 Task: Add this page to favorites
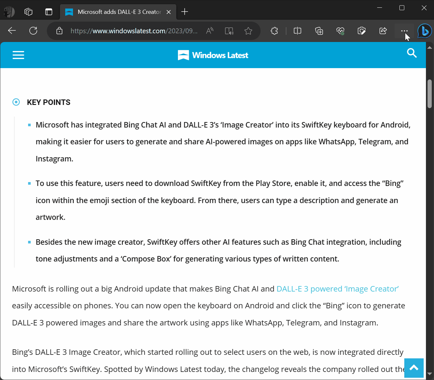(x=248, y=31)
